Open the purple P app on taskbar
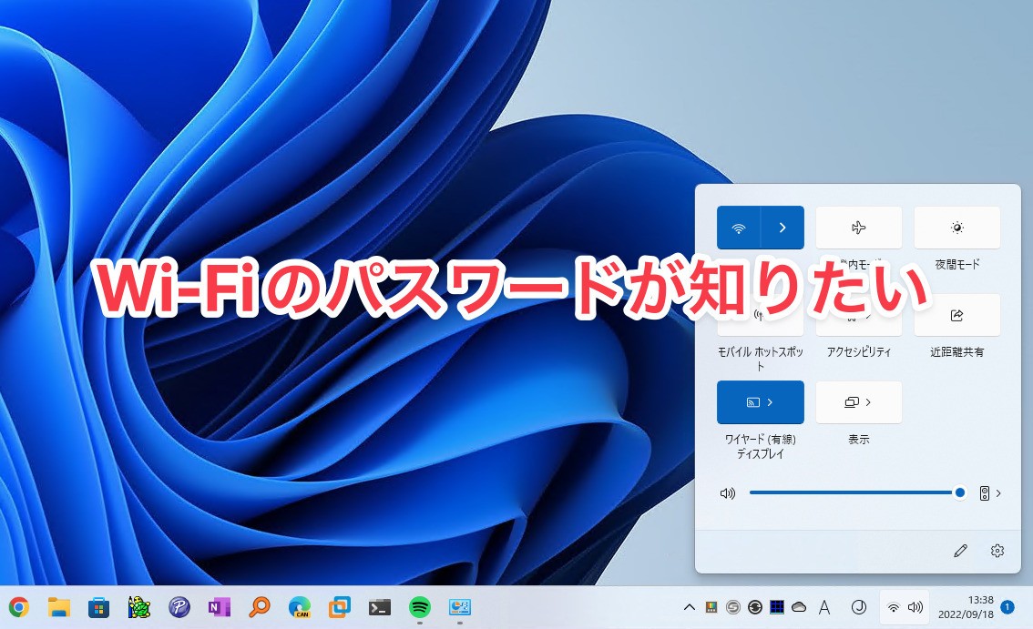 pos(179,607)
